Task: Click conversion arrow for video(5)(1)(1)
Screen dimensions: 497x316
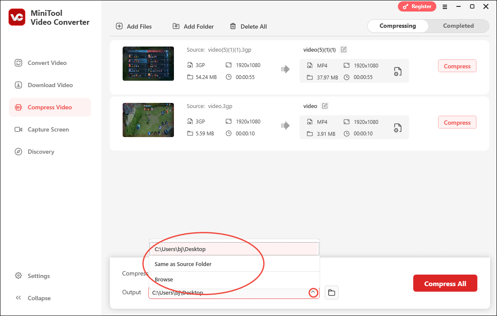Action: [285, 69]
